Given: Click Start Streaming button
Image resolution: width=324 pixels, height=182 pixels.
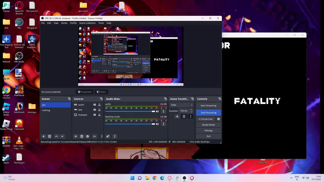Looking at the screenshot, I should [208, 106].
